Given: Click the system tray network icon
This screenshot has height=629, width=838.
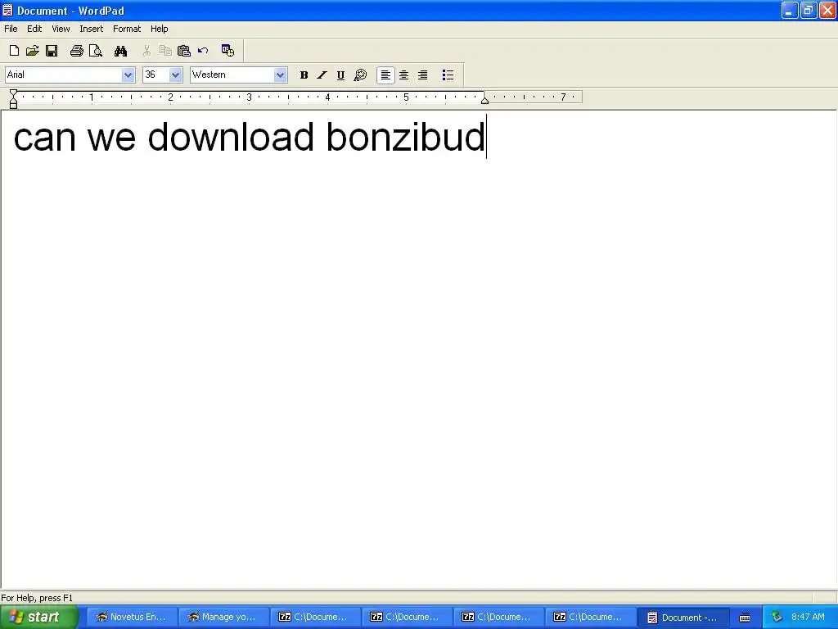Looking at the screenshot, I should [x=777, y=618].
